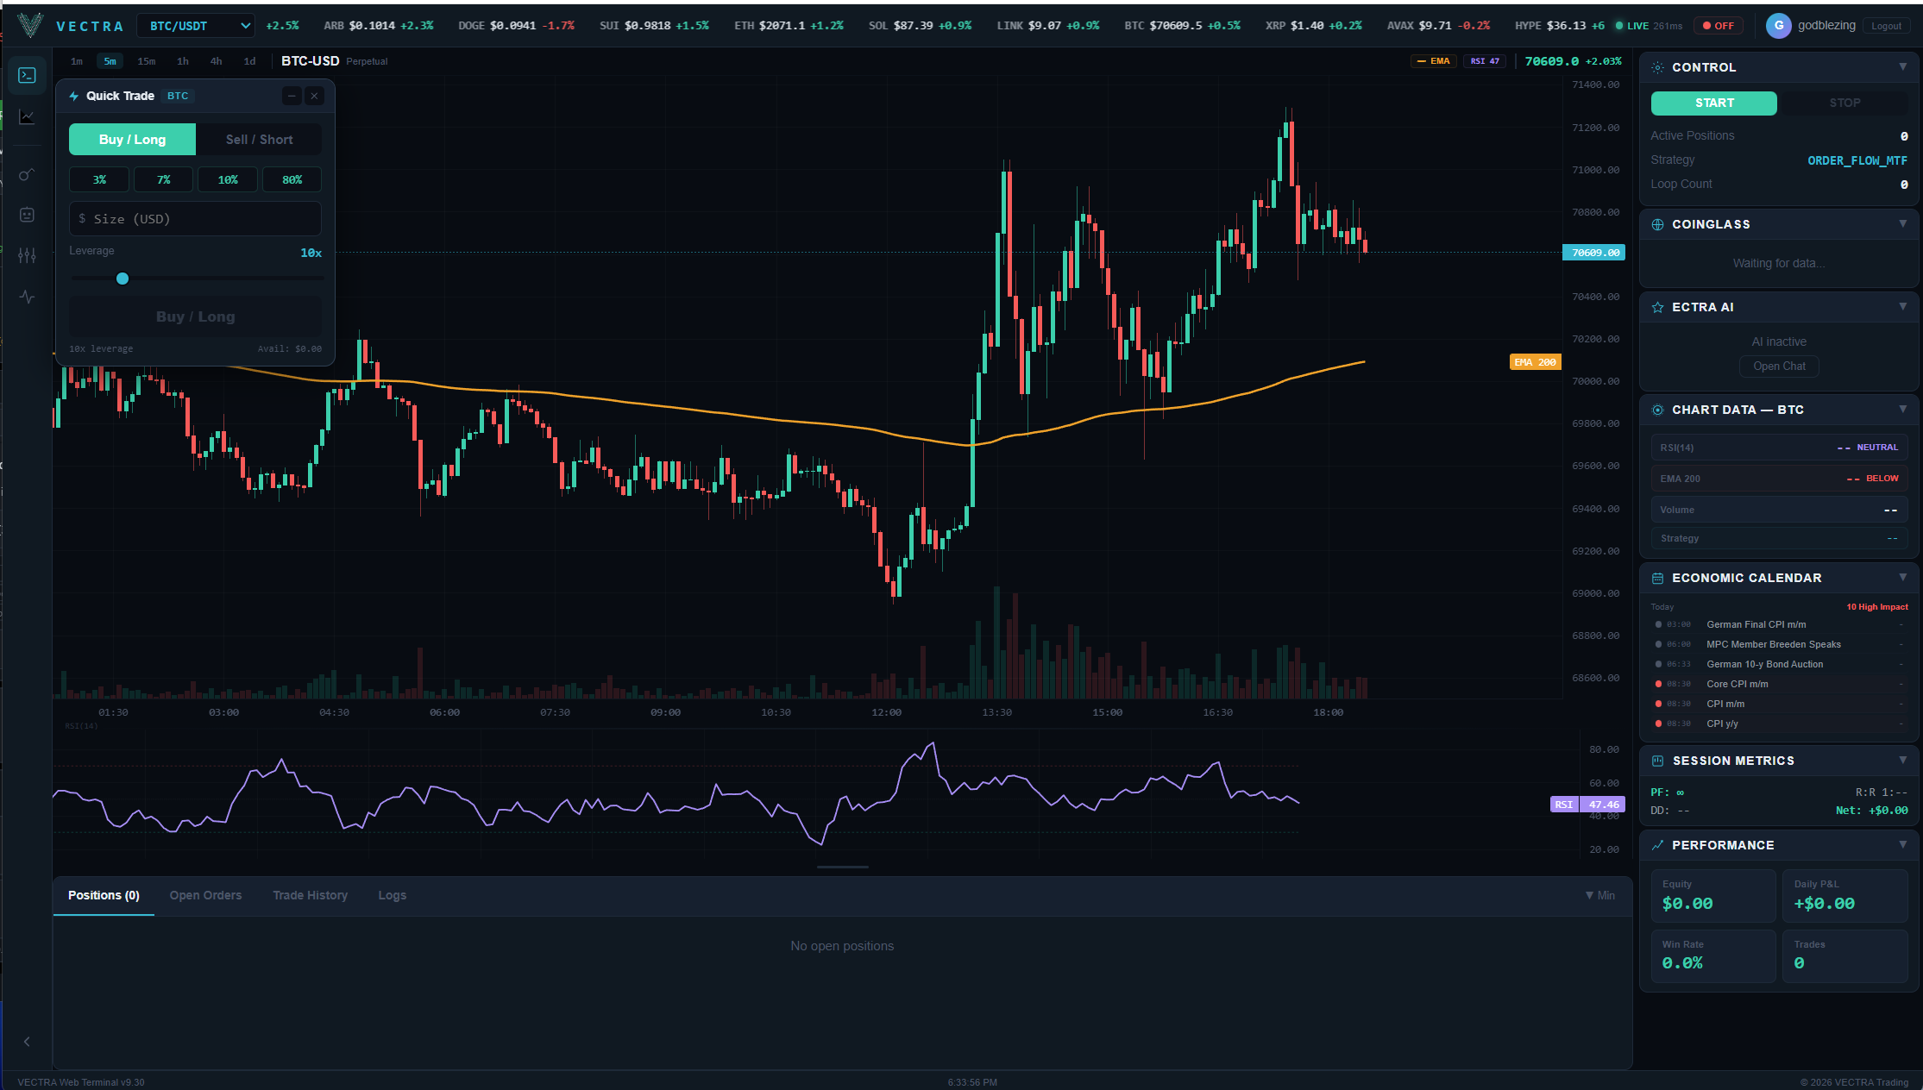1923x1090 pixels.
Task: Open the robot bot sidebar icon
Action: pyautogui.click(x=27, y=215)
